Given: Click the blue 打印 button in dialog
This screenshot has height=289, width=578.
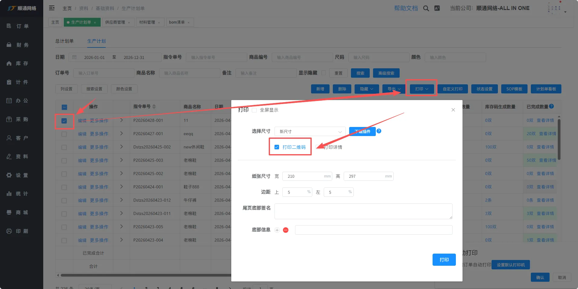Looking at the screenshot, I should (444, 260).
